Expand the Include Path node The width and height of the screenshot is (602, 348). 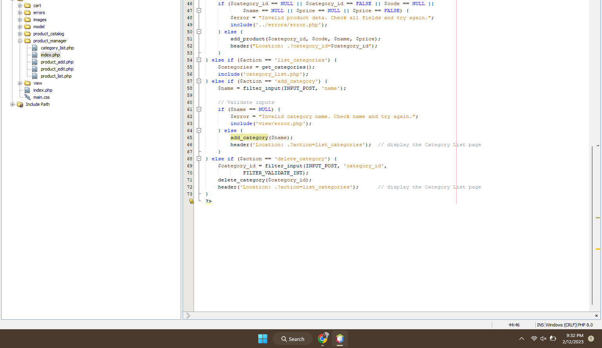(x=13, y=104)
